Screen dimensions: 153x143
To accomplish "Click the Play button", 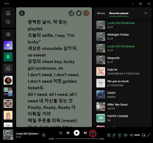I will tap(76, 133).
